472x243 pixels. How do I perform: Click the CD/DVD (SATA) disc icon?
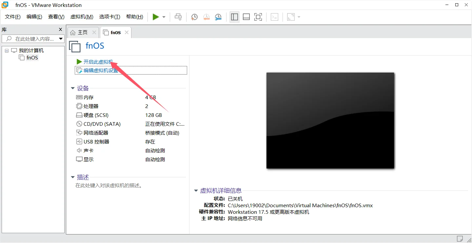coord(79,124)
